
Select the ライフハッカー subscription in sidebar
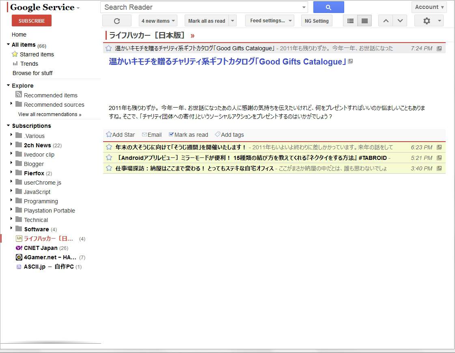(48, 239)
